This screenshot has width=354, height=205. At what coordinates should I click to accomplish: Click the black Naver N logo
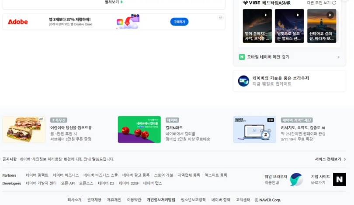[339, 179]
